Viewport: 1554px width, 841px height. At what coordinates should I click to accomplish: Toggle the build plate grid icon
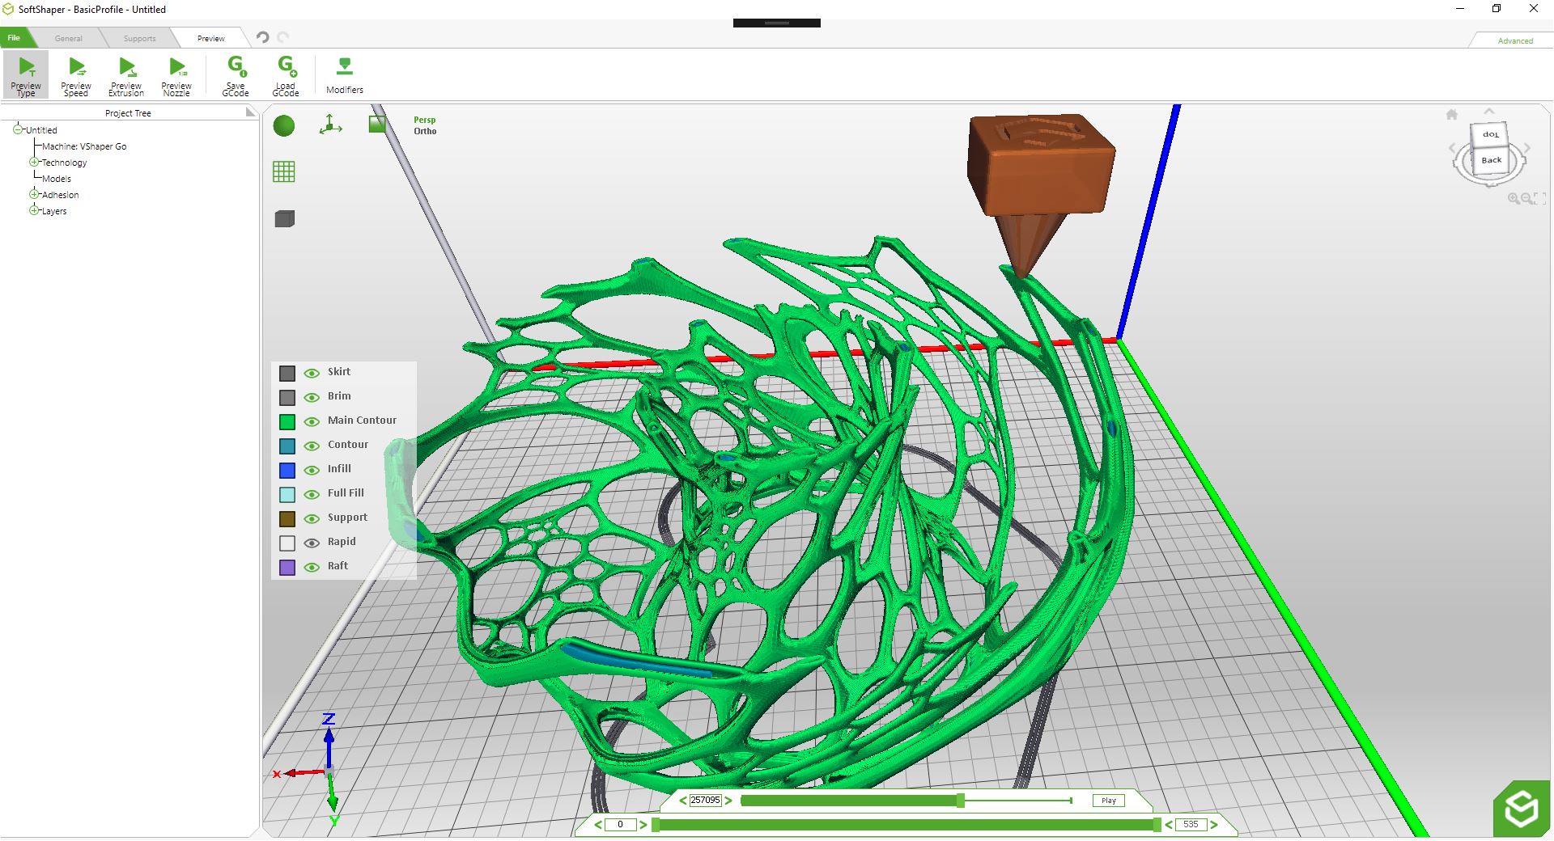[x=284, y=171]
